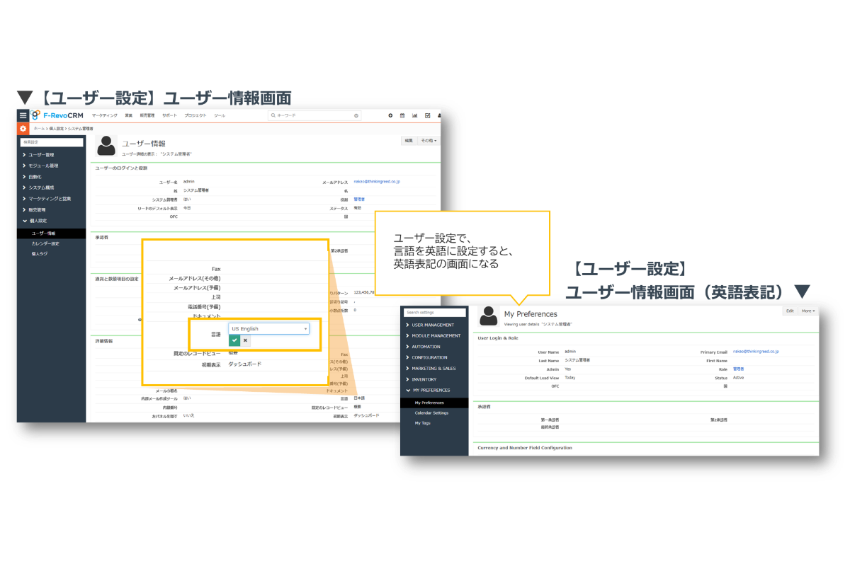Image resolution: width=850 pixels, height=566 pixels.
Task: Collapse the MY PREFERENCES sidebar section
Action: click(x=433, y=390)
